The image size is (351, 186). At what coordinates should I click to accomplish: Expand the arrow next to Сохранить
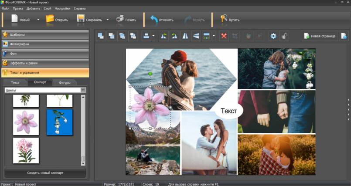tap(108, 20)
